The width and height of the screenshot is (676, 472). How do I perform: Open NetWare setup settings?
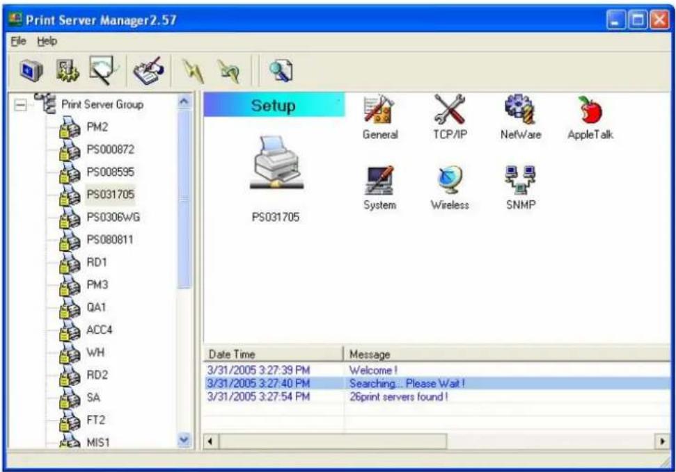520,117
